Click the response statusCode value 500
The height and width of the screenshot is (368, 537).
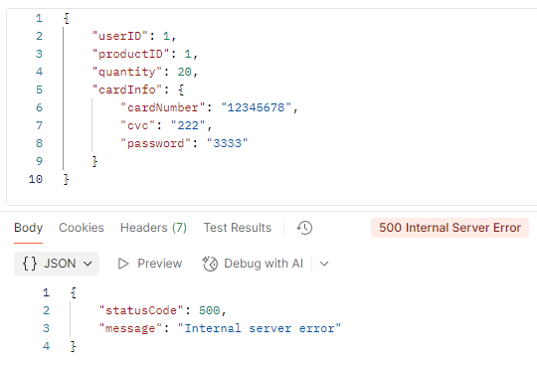[x=209, y=310]
